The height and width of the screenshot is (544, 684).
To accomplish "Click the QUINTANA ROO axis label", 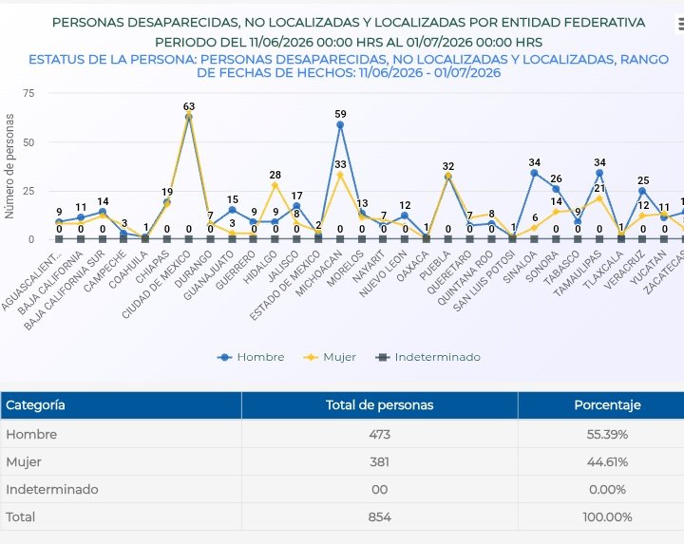I will (x=465, y=277).
